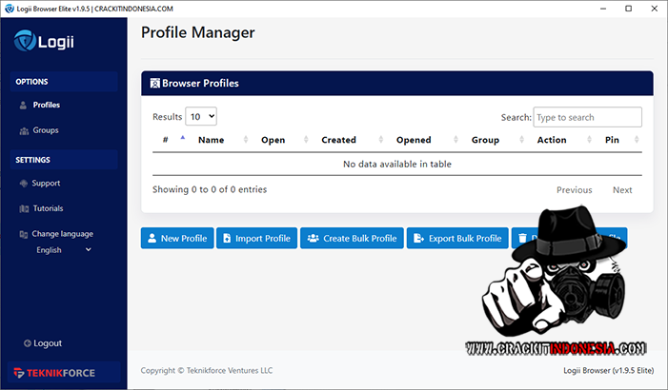
Task: Click the people icon beside Groups
Action: (24, 130)
